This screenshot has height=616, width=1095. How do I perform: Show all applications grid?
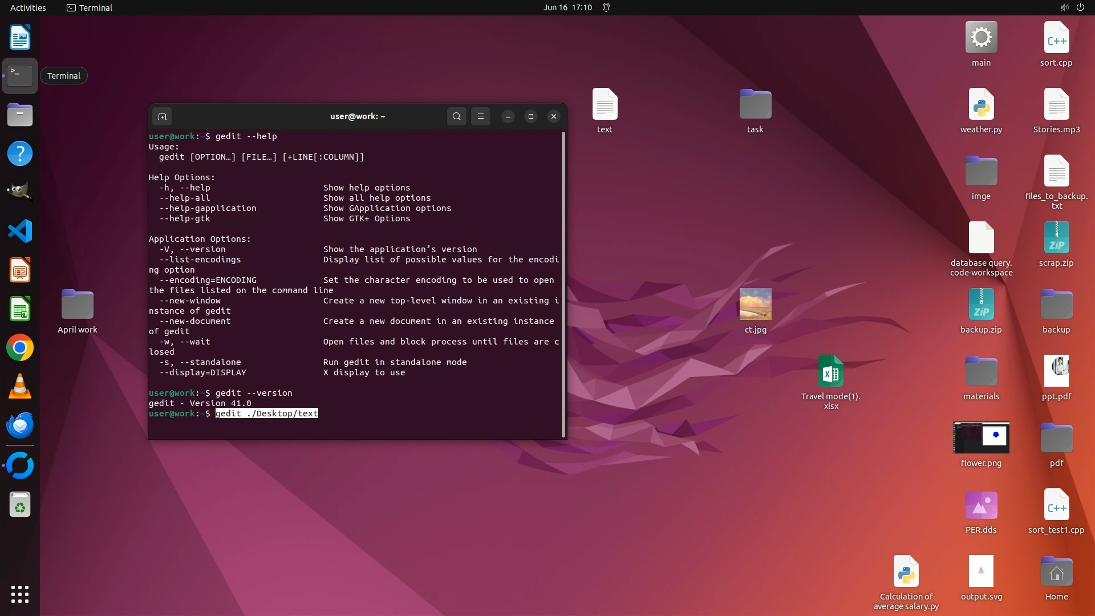20,594
